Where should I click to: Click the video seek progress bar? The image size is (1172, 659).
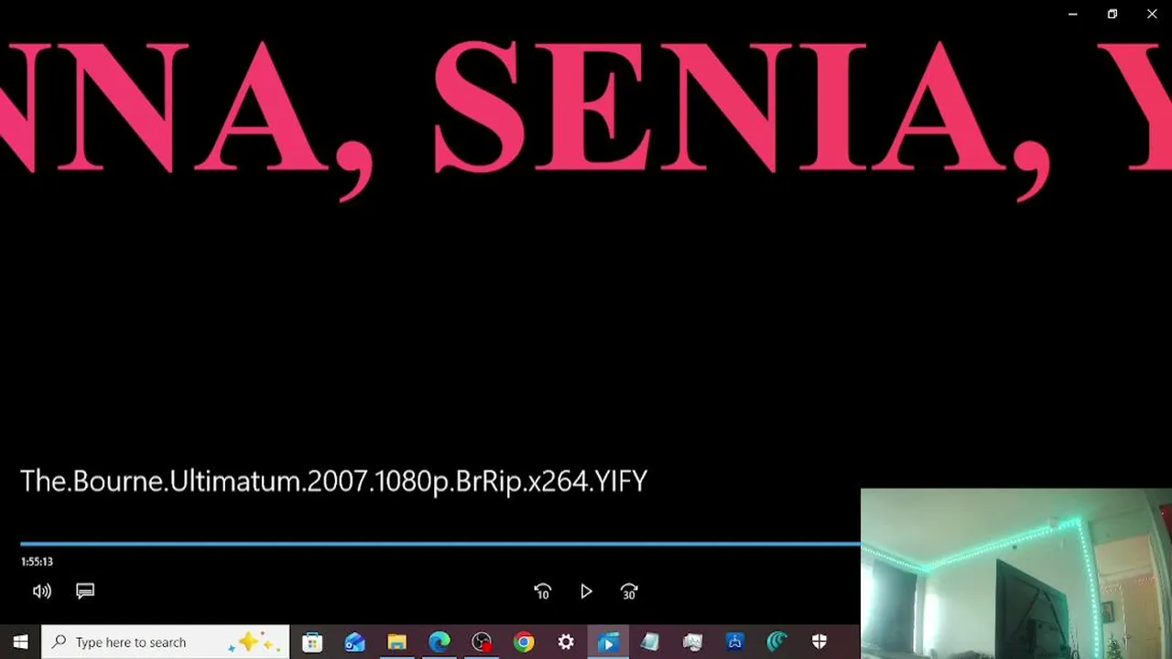(x=439, y=544)
